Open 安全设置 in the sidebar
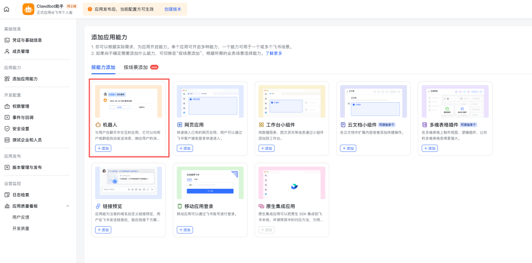 [21, 129]
